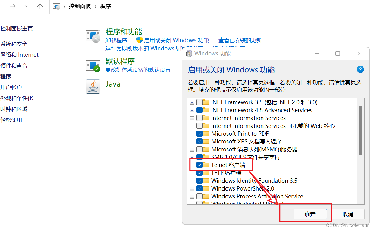The width and height of the screenshot is (374, 230).
Task: Uncheck Telnet client checkbox
Action: click(200, 165)
